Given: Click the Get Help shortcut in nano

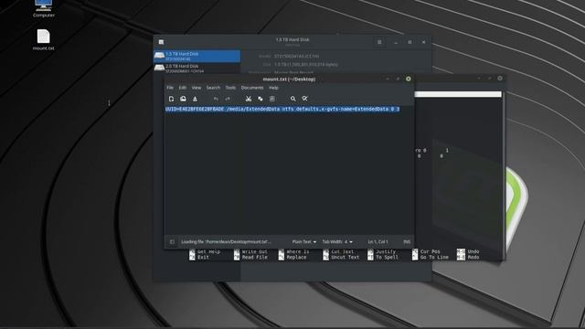Looking at the screenshot, I should 205,252.
